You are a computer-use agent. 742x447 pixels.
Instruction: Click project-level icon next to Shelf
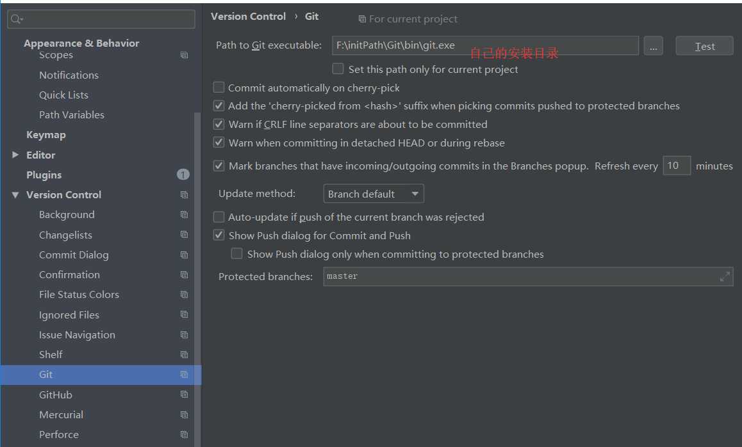[184, 354]
